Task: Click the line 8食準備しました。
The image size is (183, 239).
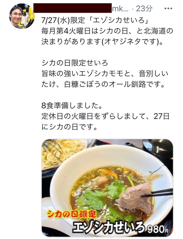Action: (72, 106)
